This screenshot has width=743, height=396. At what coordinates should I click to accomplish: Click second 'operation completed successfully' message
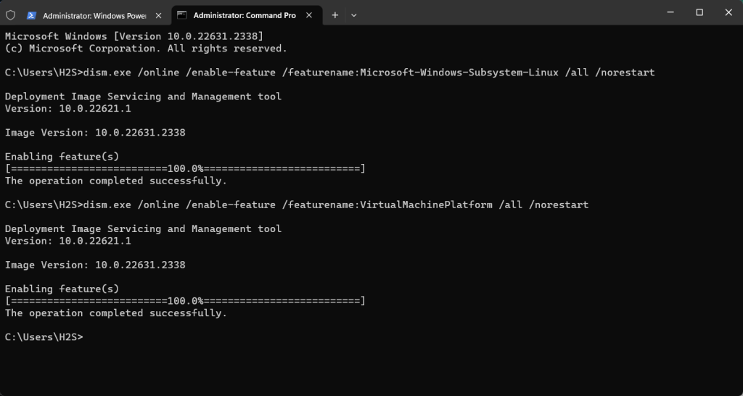click(x=116, y=313)
